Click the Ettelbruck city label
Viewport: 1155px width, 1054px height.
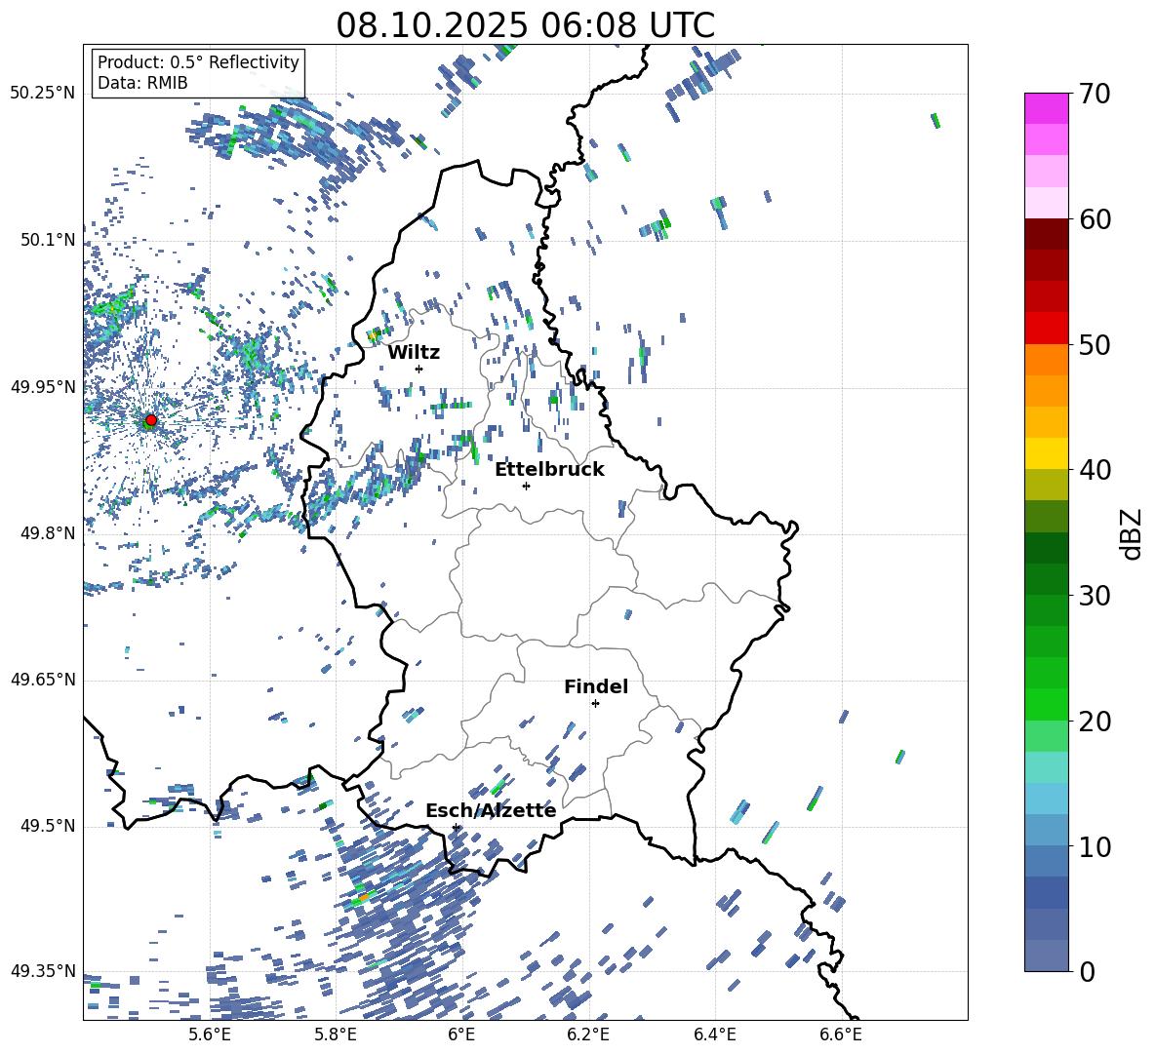549,469
